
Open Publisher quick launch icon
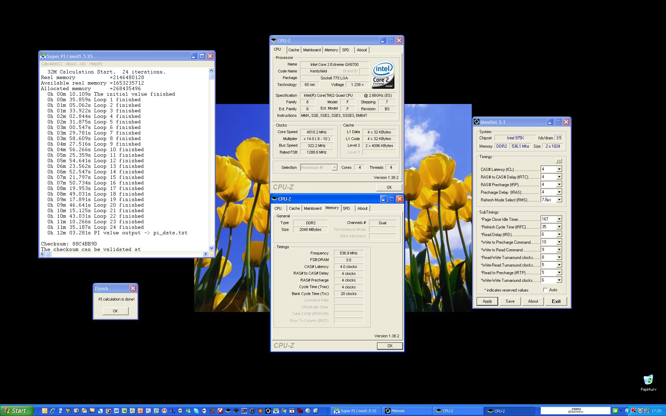156,411
